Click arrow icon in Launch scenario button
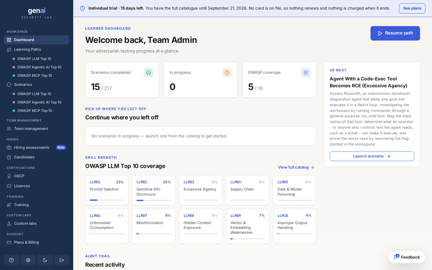This screenshot has width=432, height=270. click(388, 156)
